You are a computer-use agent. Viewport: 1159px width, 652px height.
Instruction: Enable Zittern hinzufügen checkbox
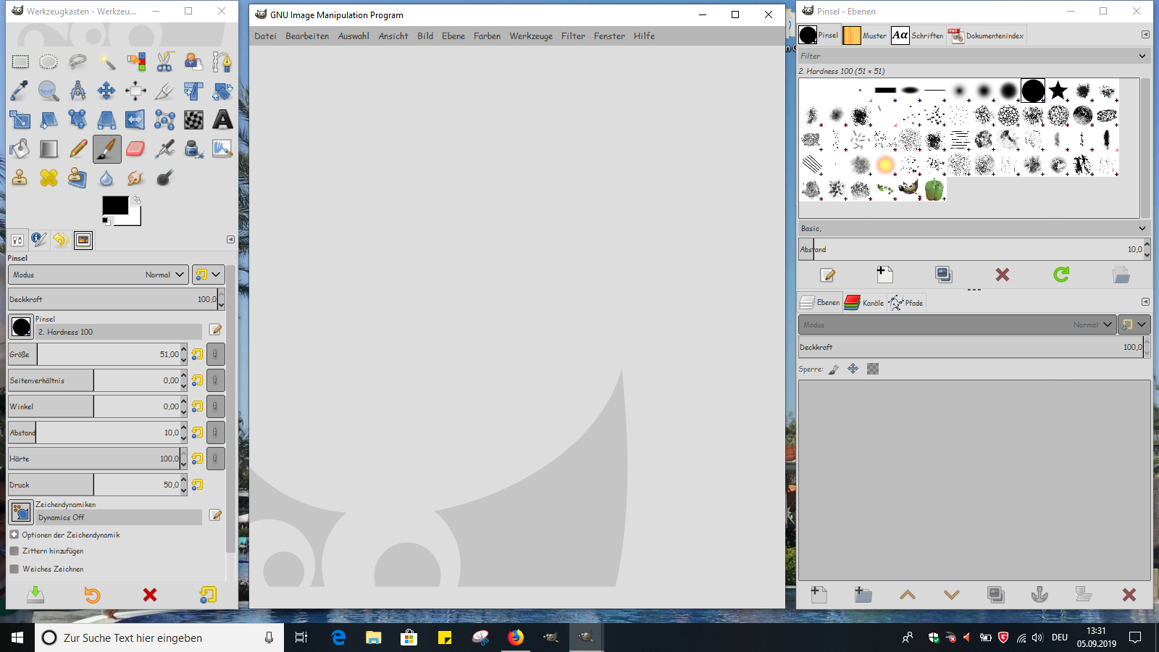pos(14,551)
